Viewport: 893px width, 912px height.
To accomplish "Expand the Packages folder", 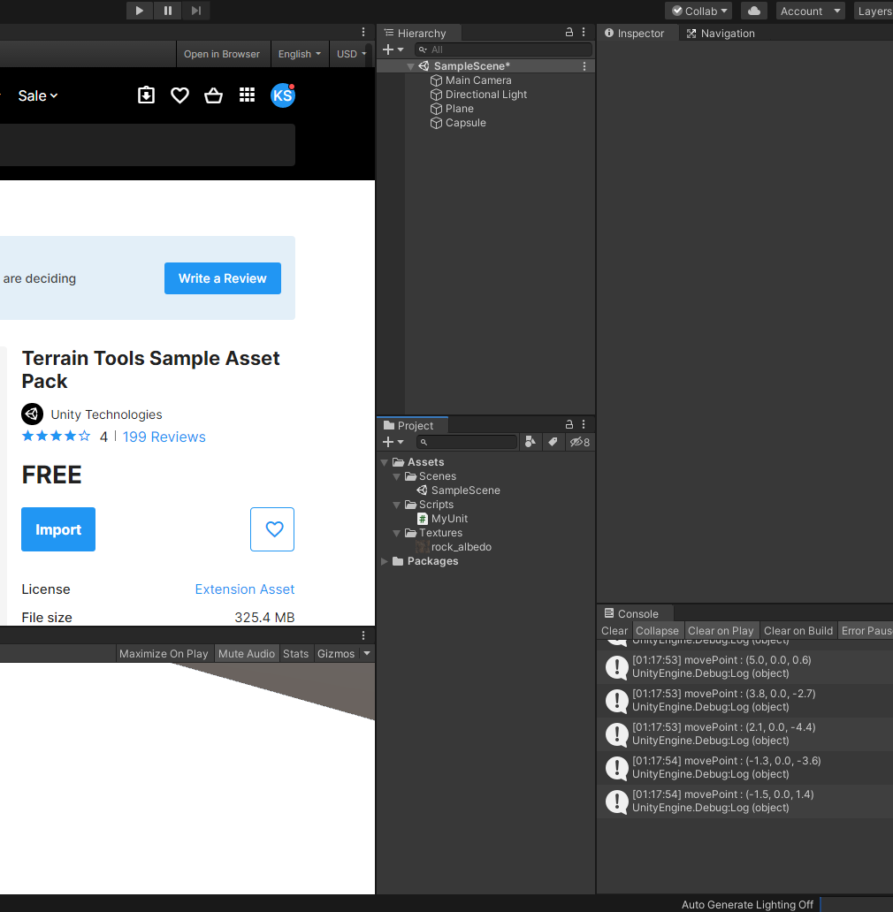I will [x=385, y=561].
